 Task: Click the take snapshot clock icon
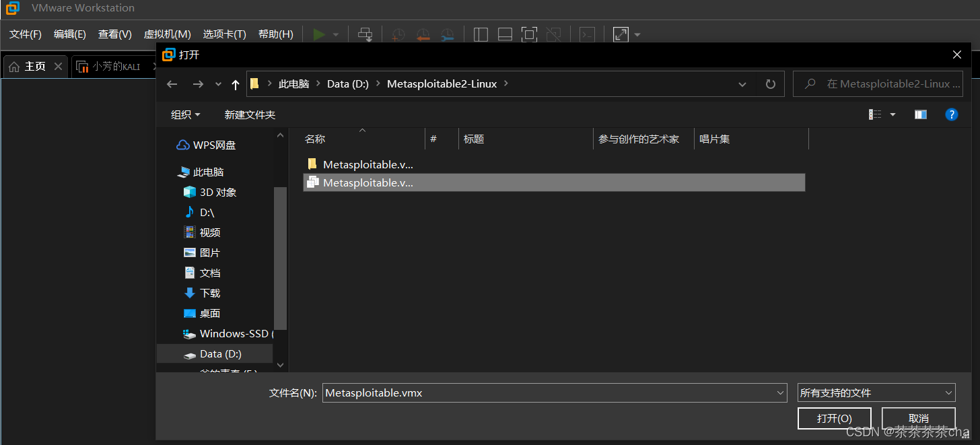point(398,34)
